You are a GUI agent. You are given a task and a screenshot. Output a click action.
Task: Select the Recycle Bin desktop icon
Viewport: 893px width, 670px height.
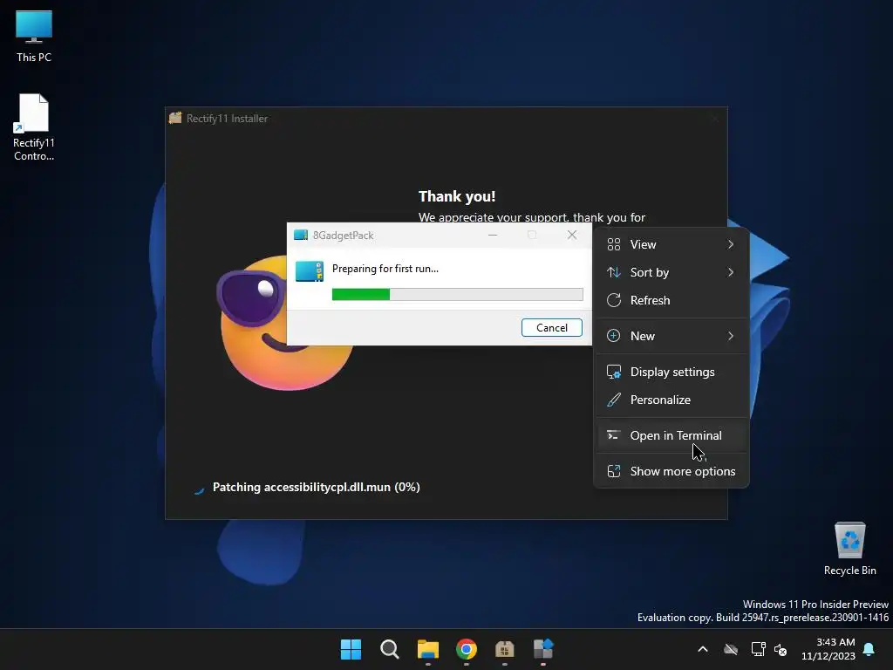(x=849, y=549)
